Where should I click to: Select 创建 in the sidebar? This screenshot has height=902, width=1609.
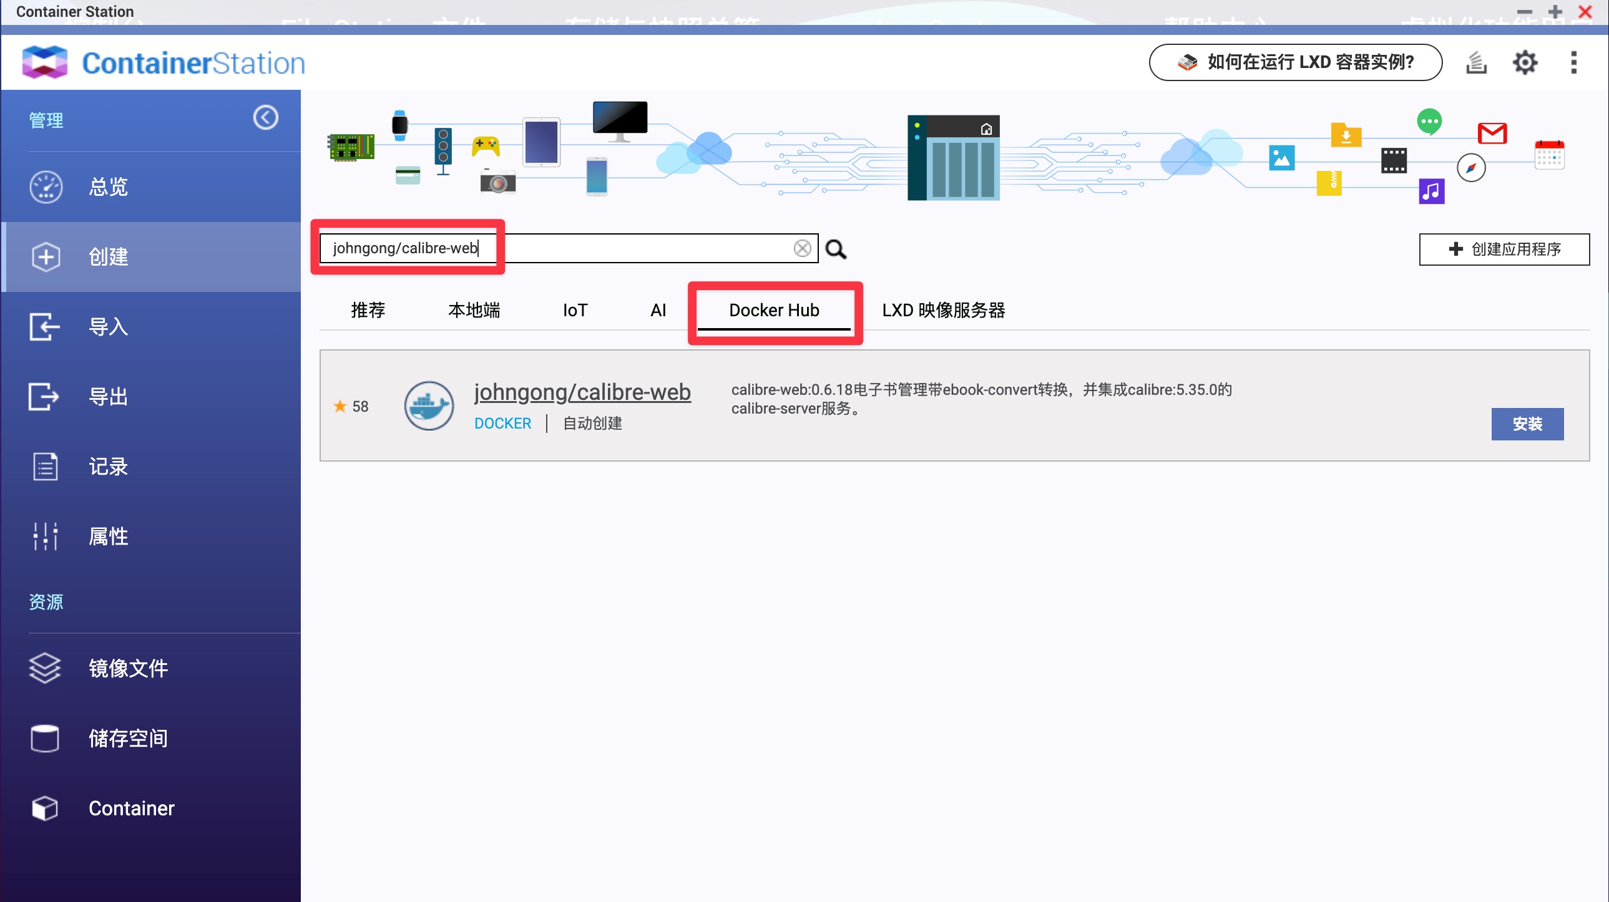(x=150, y=256)
